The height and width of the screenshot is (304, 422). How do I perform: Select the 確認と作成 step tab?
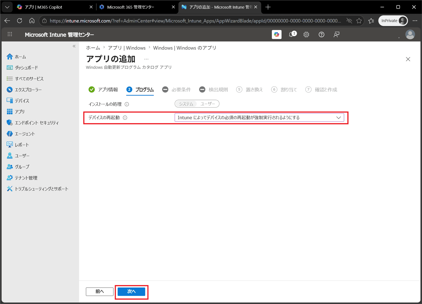pos(321,90)
